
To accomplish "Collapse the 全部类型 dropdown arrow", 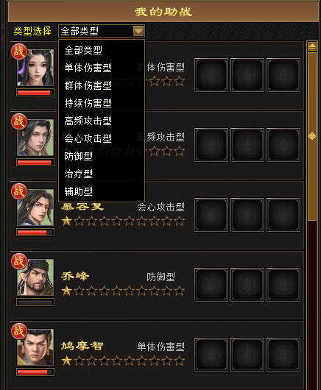I will [138, 31].
